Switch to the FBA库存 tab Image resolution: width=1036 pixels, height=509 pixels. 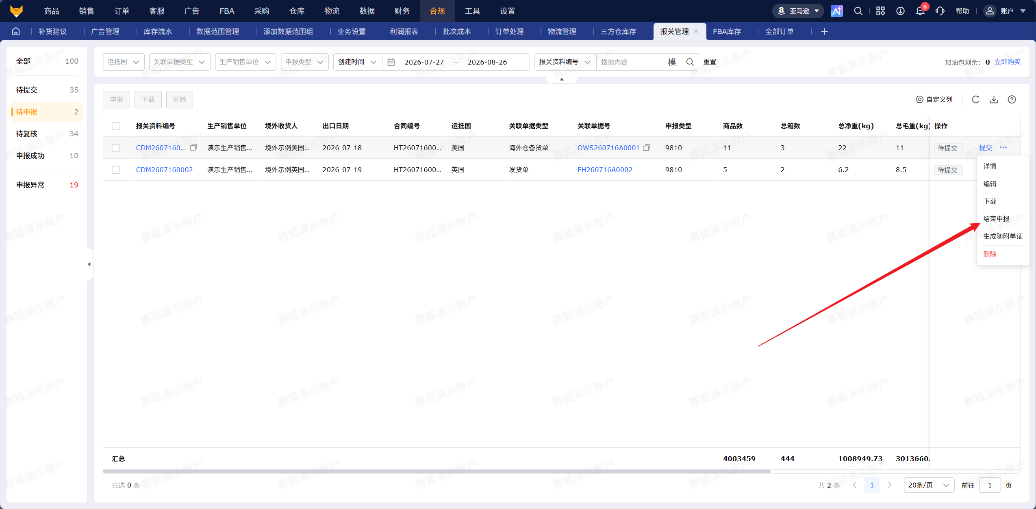point(727,31)
